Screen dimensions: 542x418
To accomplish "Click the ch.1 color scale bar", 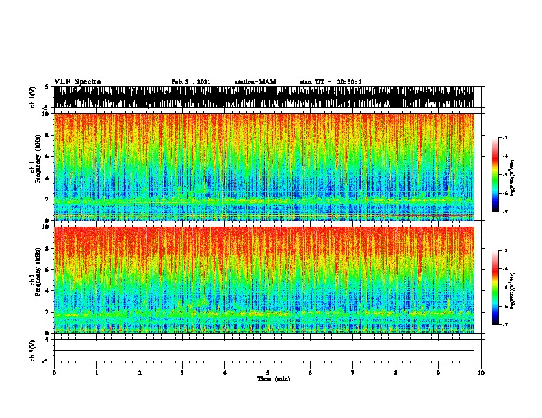I will click(495, 175).
